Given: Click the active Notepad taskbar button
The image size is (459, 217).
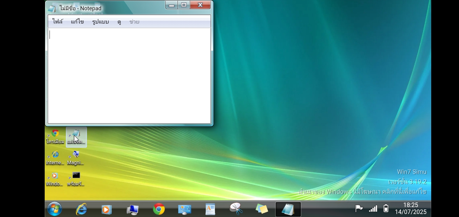Looking at the screenshot, I should pos(288,209).
